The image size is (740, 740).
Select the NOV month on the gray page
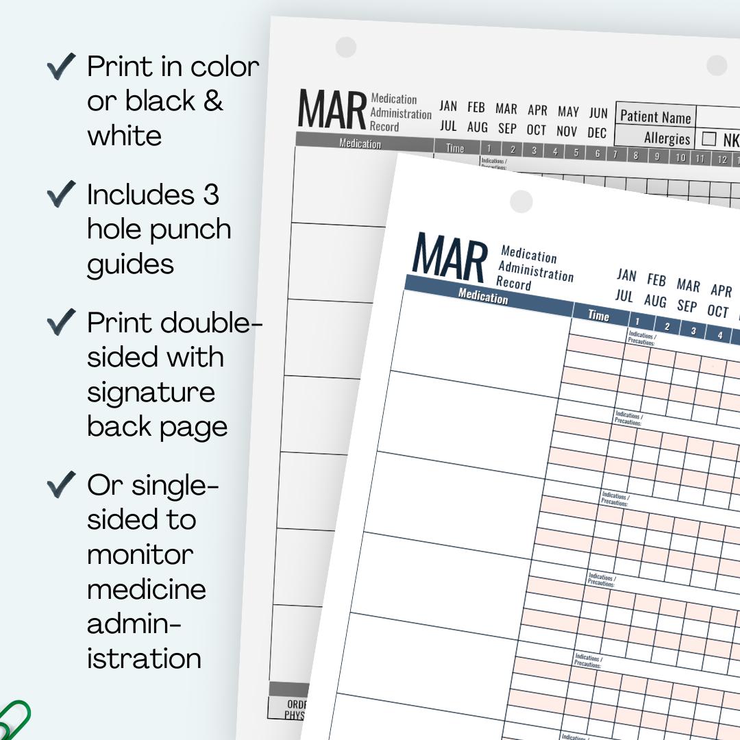(x=567, y=131)
